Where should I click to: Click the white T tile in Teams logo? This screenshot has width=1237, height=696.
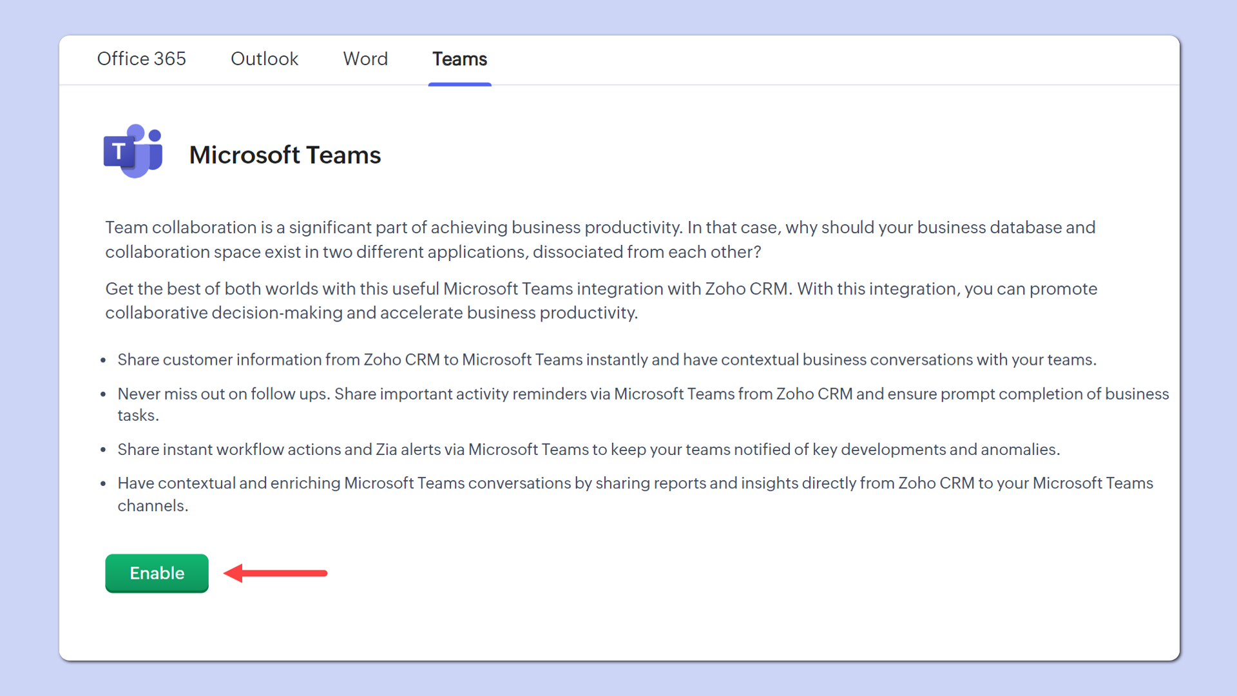tap(119, 152)
